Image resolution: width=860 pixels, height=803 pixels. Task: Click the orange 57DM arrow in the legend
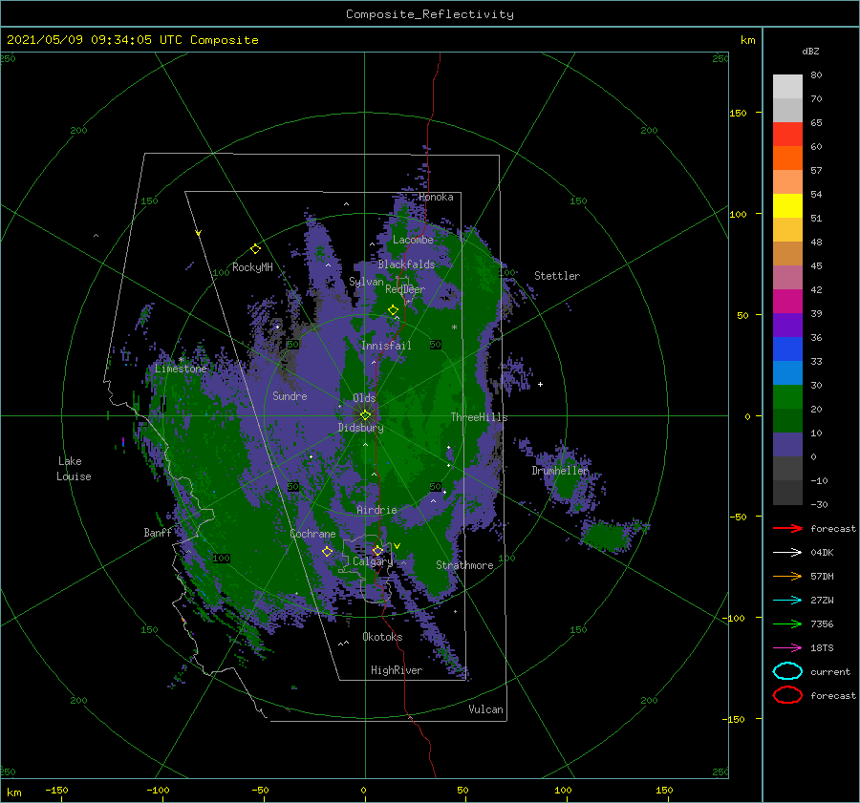tap(787, 576)
